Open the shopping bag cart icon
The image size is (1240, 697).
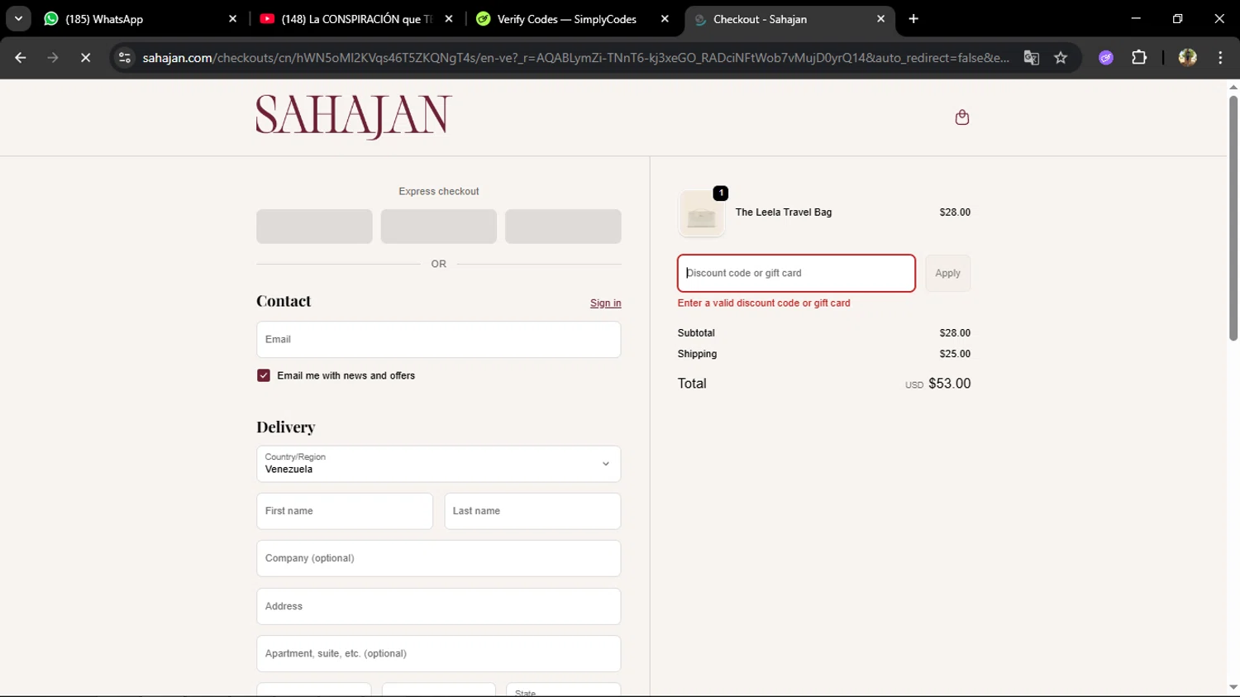point(961,117)
